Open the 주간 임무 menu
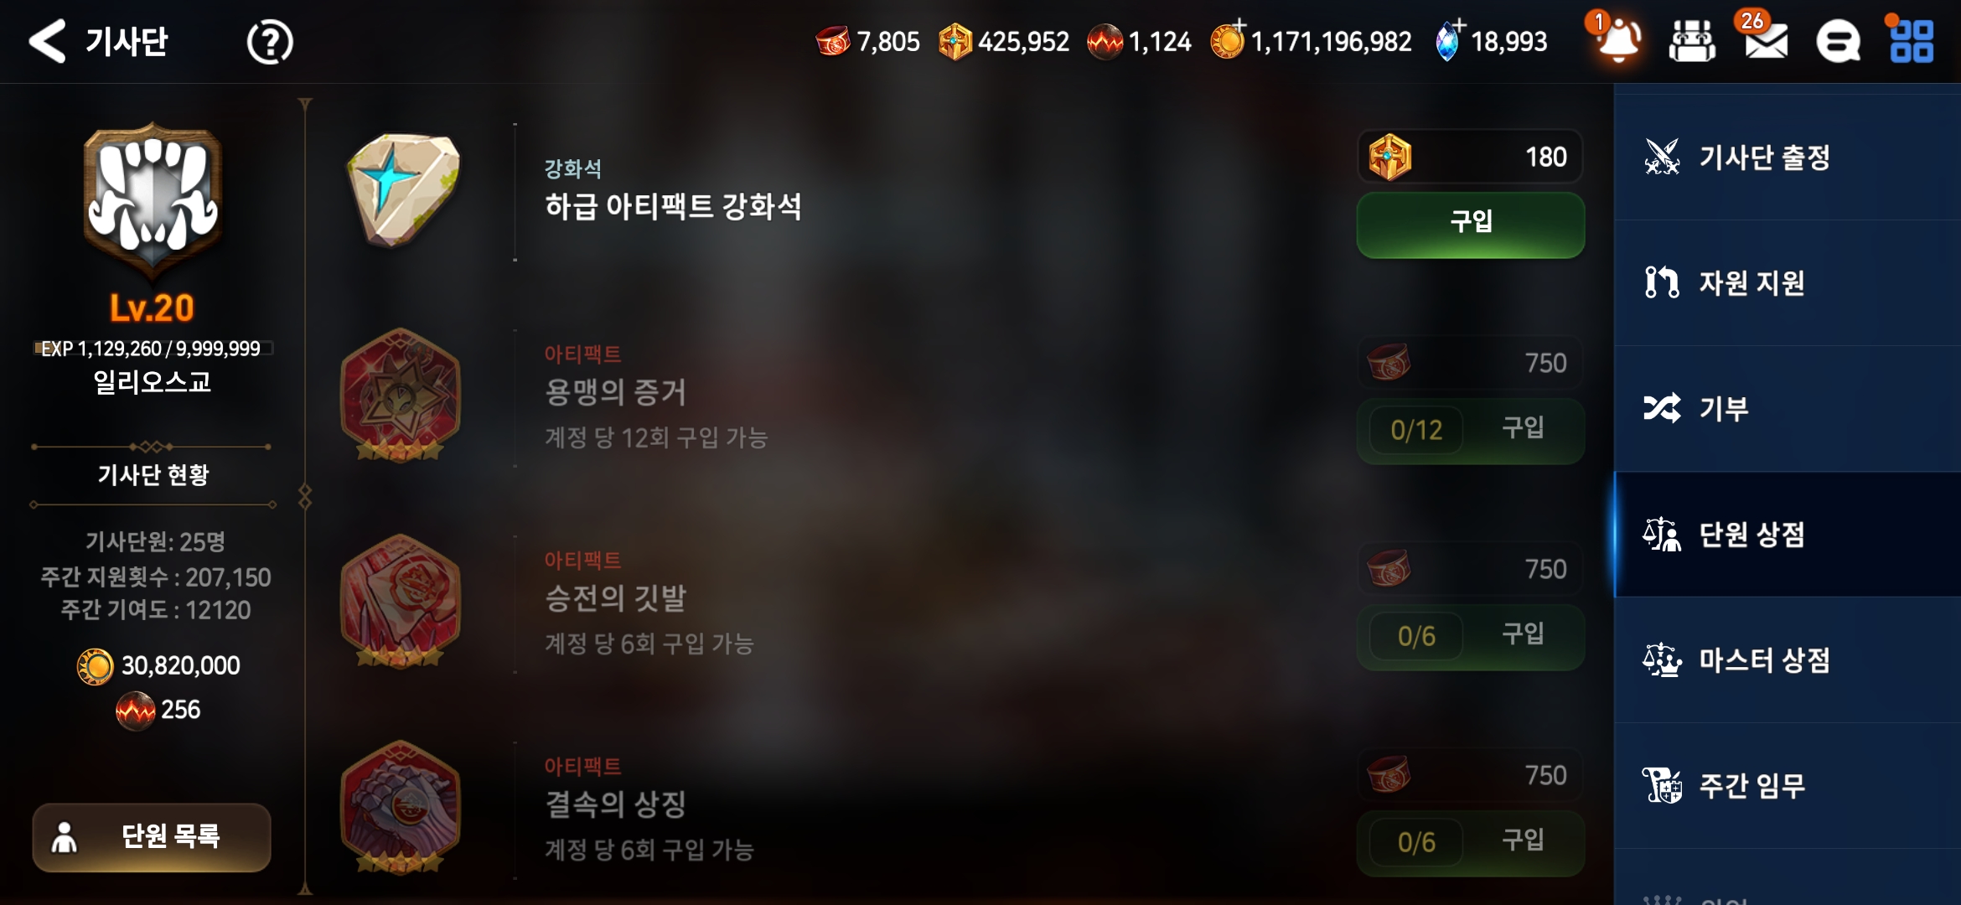Image resolution: width=1961 pixels, height=905 pixels. point(1788,786)
